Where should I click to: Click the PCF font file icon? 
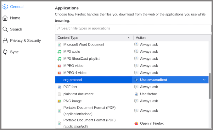pyautogui.click(x=59, y=87)
